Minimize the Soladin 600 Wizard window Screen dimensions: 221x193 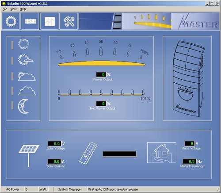click(207, 4)
